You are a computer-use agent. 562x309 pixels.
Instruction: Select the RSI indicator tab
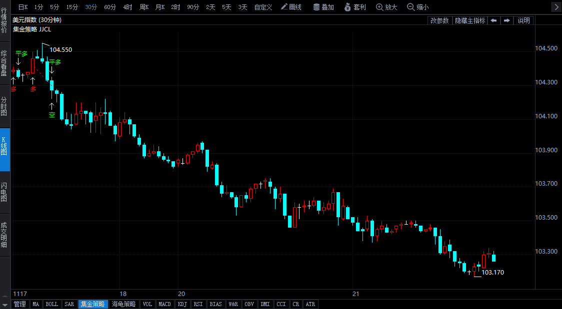coord(198,304)
